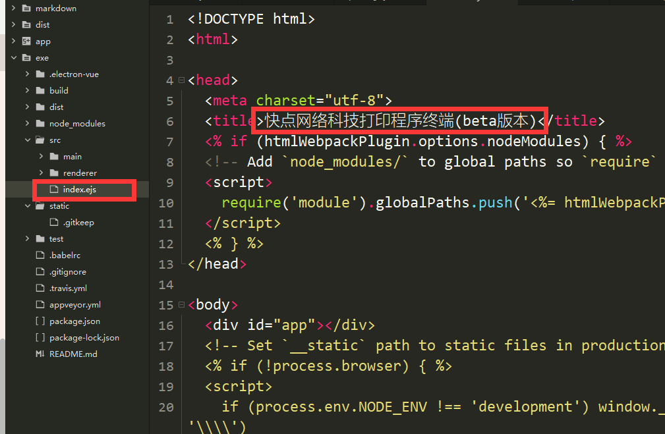Screen dimensions: 665x434
Task: Click the main folder icon
Action: [54, 156]
